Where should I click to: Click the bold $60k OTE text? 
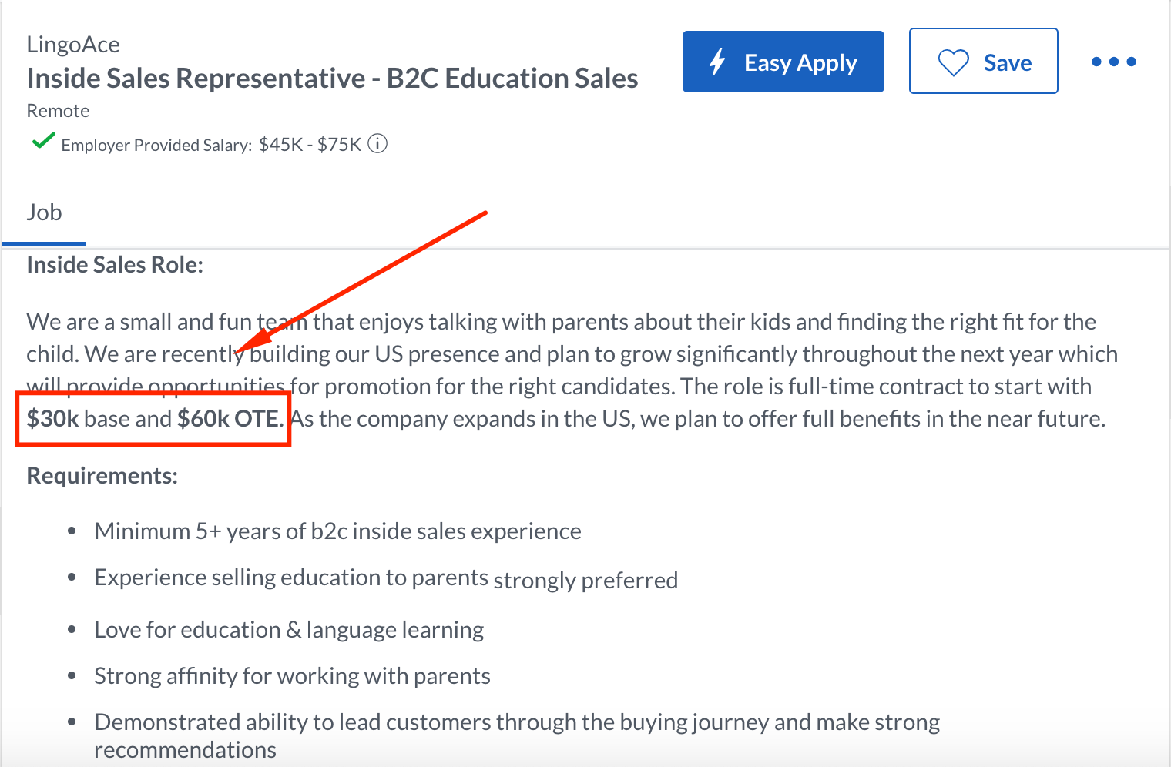[230, 419]
